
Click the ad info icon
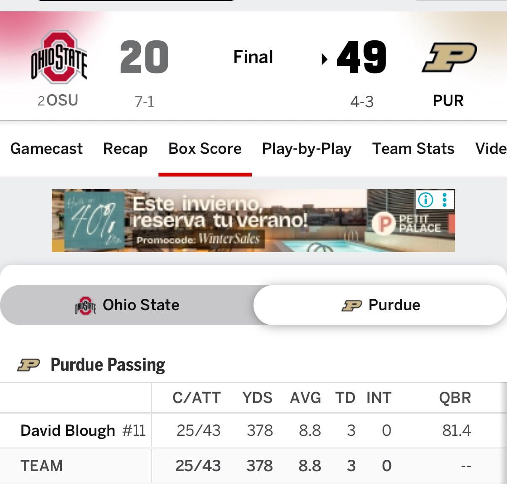tap(425, 200)
